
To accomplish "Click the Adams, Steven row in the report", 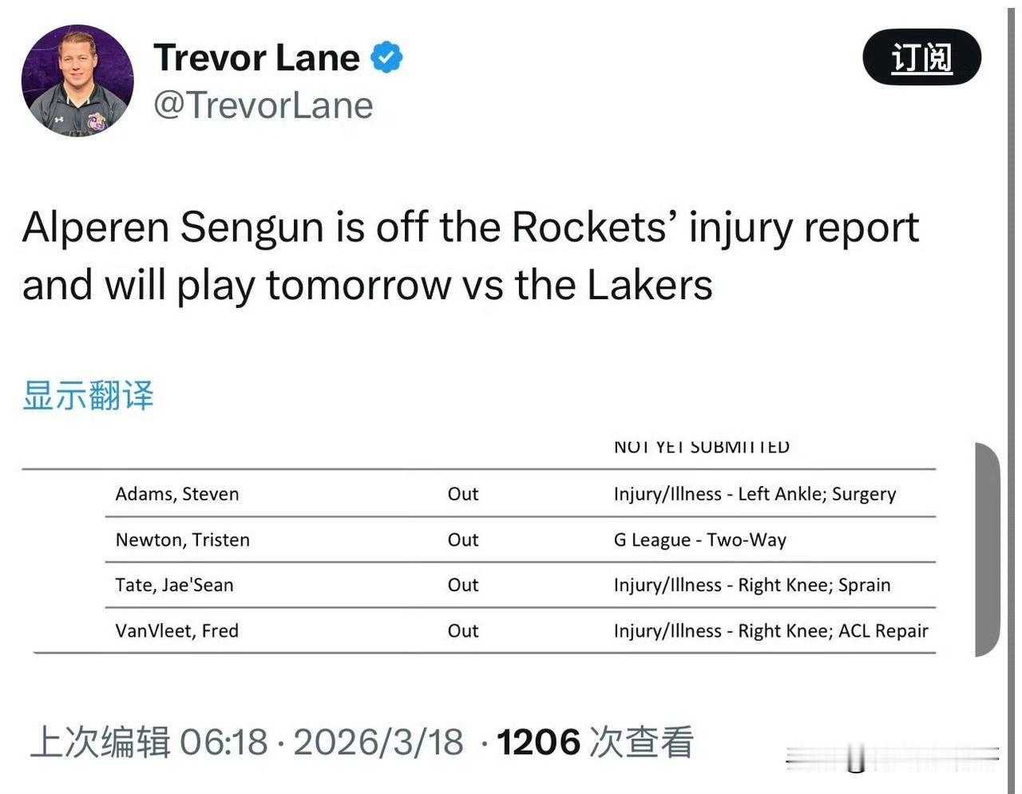I will click(x=177, y=493).
